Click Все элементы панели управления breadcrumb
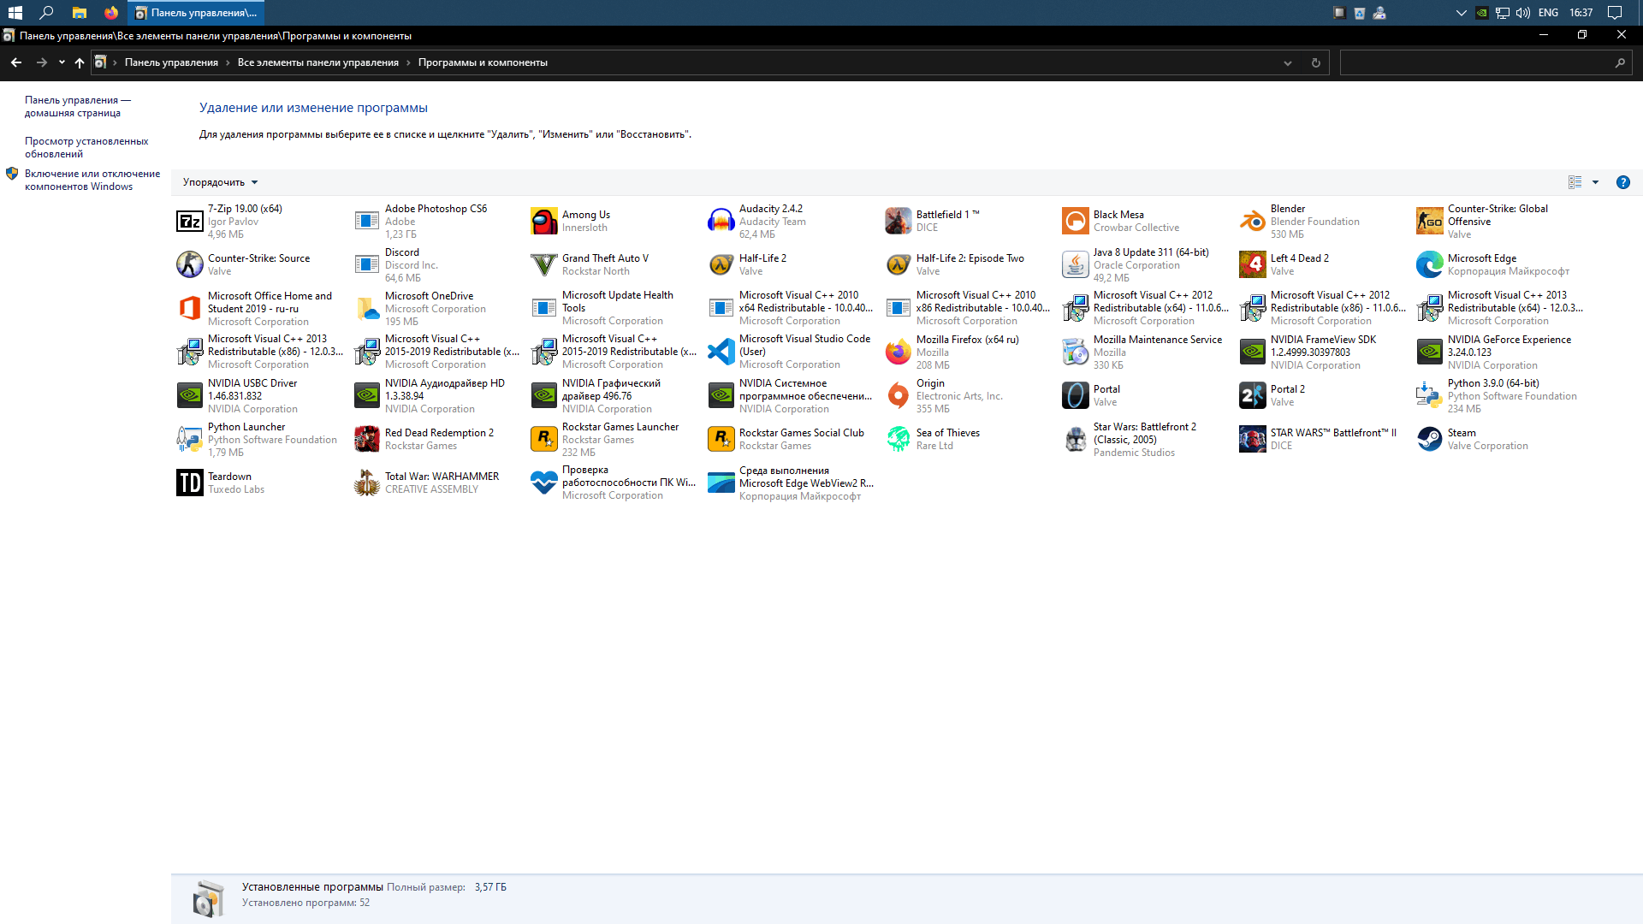1643x924 pixels. pos(318,62)
